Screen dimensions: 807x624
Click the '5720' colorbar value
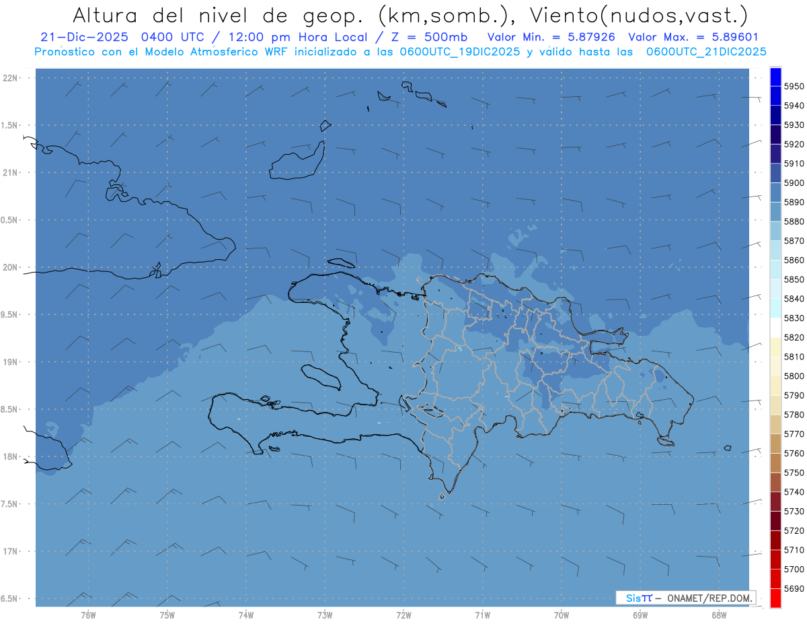pyautogui.click(x=794, y=530)
